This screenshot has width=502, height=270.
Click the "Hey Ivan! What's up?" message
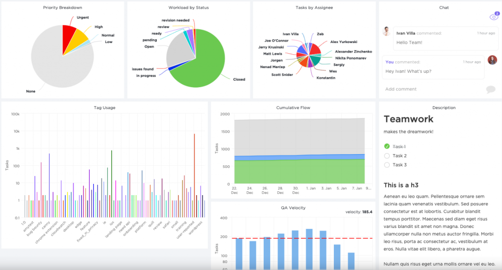(x=408, y=71)
